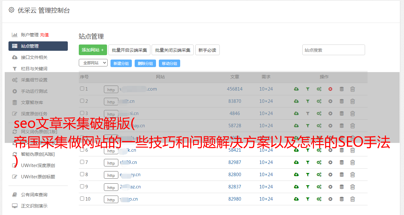Open gears settings icon in row 4
Screen dimensions: 404x215
(x=319, y=126)
